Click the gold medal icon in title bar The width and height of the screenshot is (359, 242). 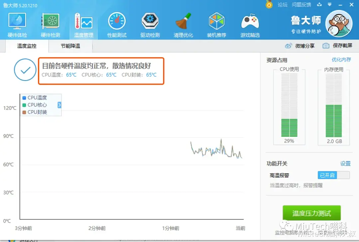269,5
